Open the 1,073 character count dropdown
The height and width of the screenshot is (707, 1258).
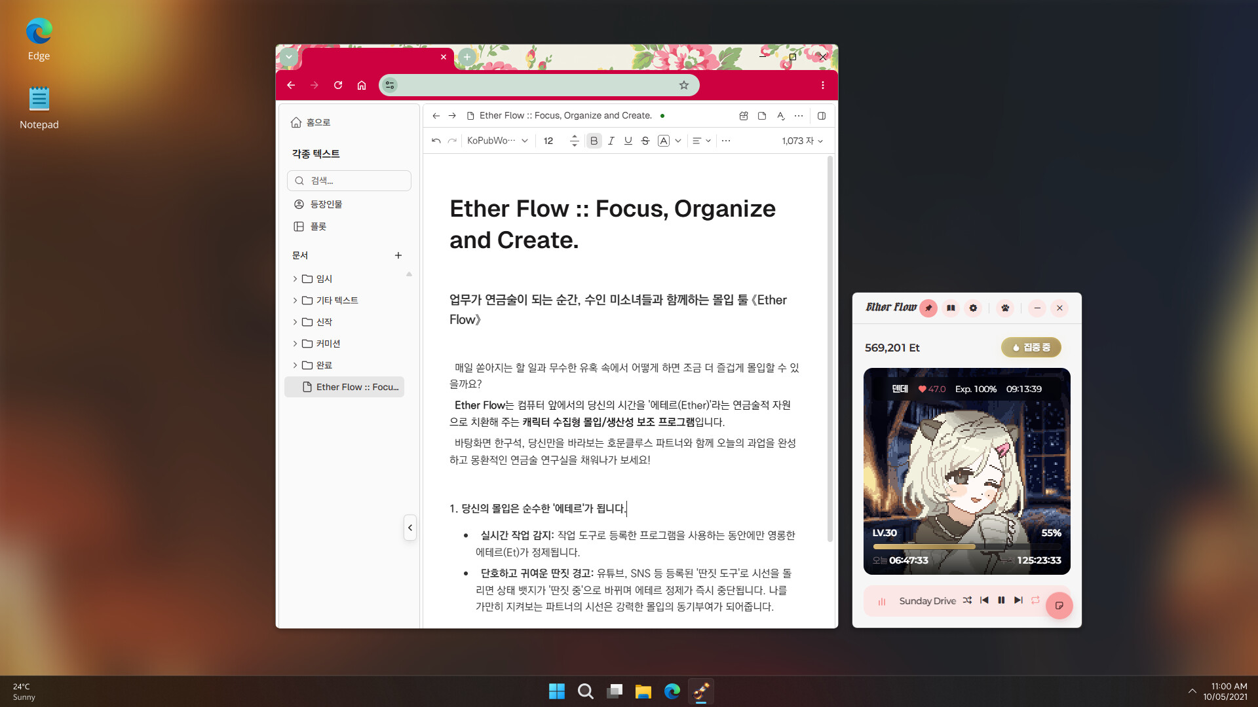[x=802, y=141]
